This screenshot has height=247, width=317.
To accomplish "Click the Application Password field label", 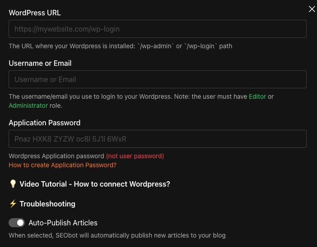I will [45, 123].
